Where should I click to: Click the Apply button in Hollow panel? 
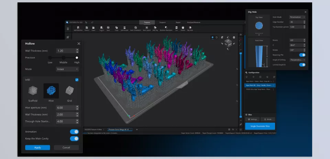tap(37, 147)
